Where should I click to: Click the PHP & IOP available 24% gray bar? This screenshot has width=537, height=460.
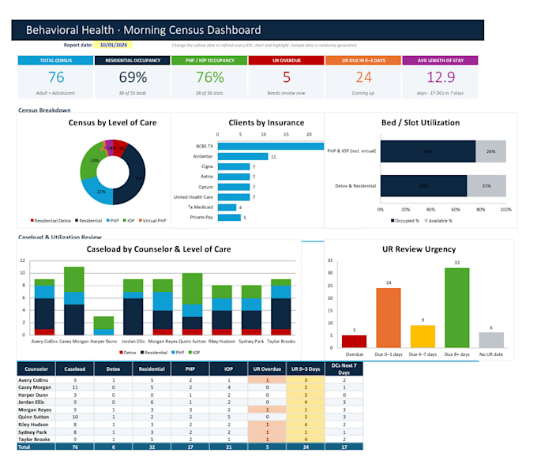point(490,151)
